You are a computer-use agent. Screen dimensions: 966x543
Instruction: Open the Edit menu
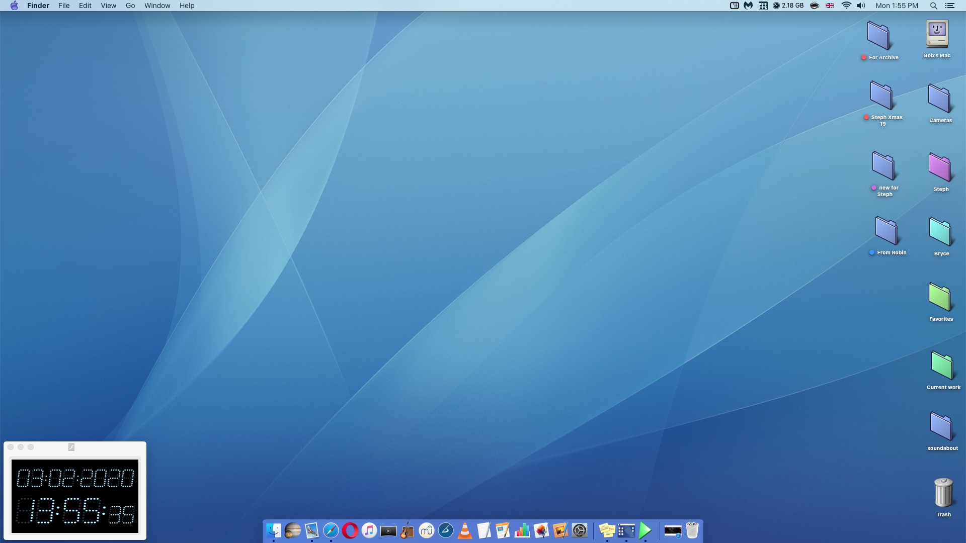click(x=85, y=6)
